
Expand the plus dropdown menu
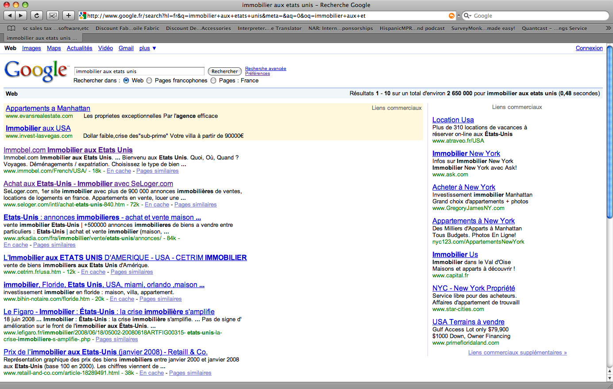[148, 48]
